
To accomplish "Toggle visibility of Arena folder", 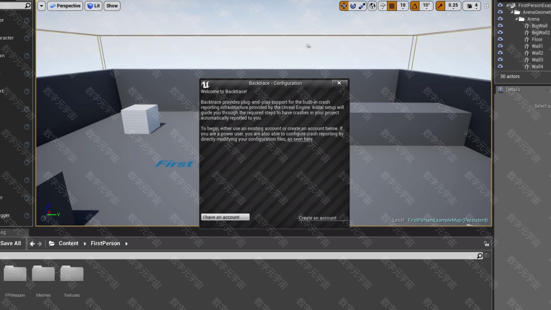I will pos(500,19).
